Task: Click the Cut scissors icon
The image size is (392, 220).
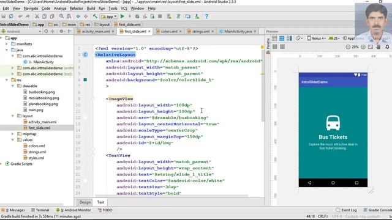Action: (x=37, y=16)
